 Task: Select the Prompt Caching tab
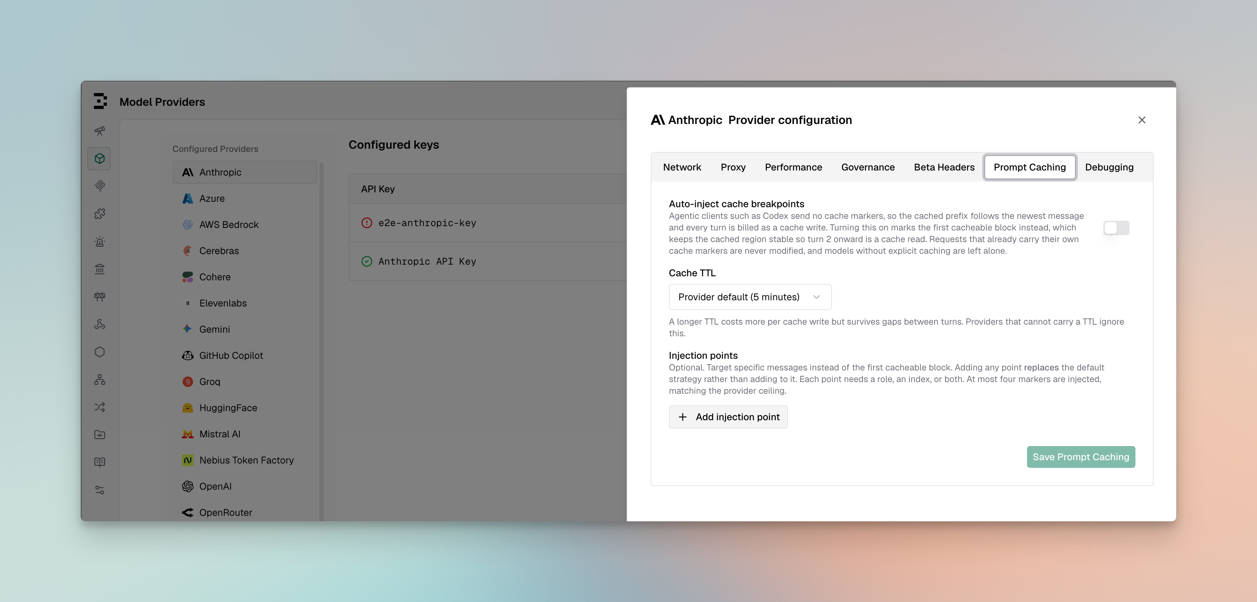[1030, 167]
